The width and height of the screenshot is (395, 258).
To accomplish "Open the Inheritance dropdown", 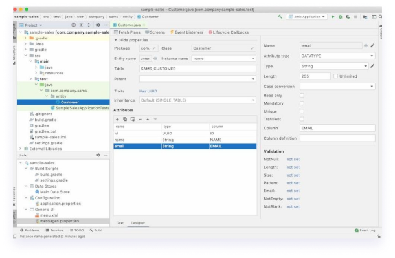I will 198,100.
